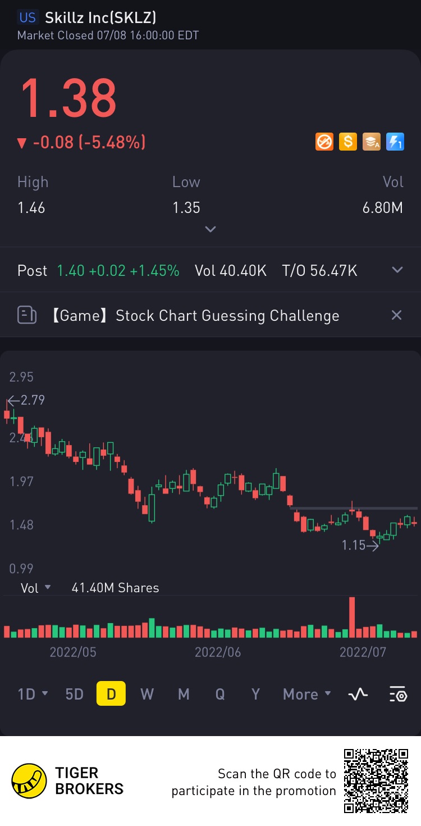This screenshot has height=826, width=421.
Task: Open chart settings icon at bottom right
Action: [397, 694]
